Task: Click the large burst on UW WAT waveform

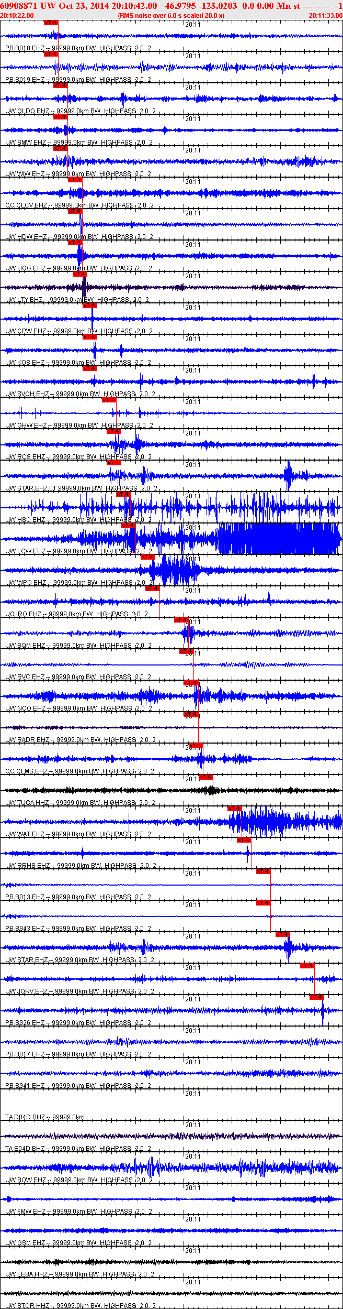Action: 285,822
